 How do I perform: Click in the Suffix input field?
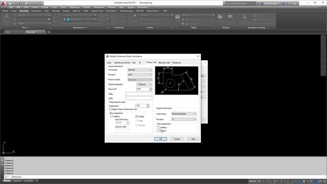click(139, 98)
